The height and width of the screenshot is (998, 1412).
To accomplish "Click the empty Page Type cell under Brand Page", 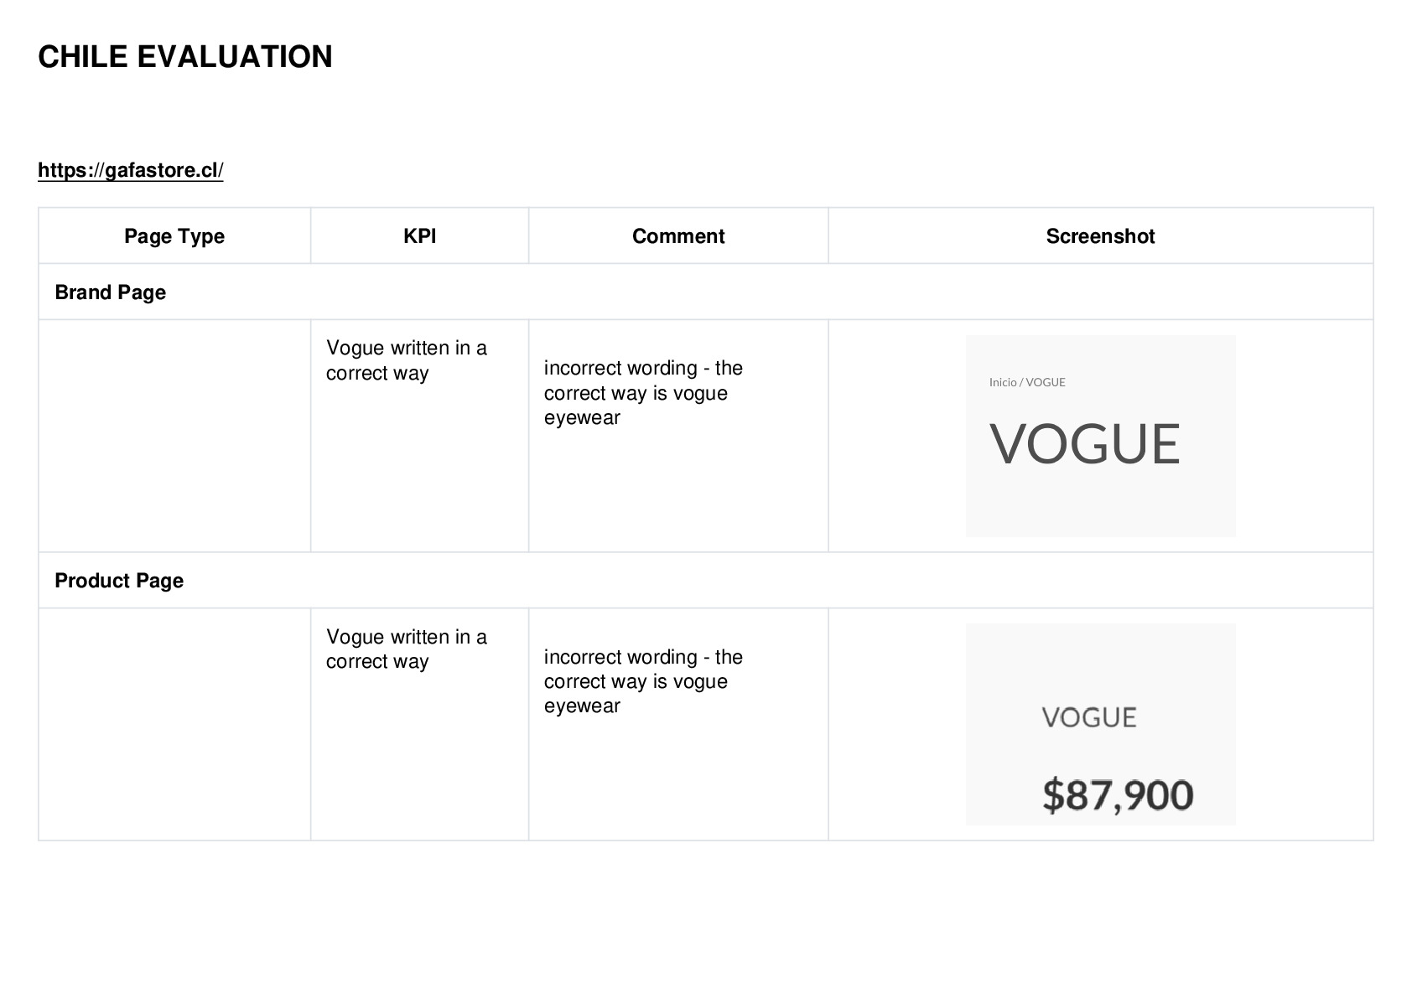I will tap(174, 436).
